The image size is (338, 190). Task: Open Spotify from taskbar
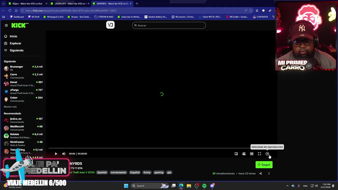coord(204,186)
